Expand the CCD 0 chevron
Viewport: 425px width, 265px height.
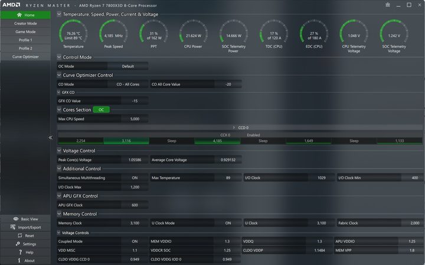(x=234, y=128)
